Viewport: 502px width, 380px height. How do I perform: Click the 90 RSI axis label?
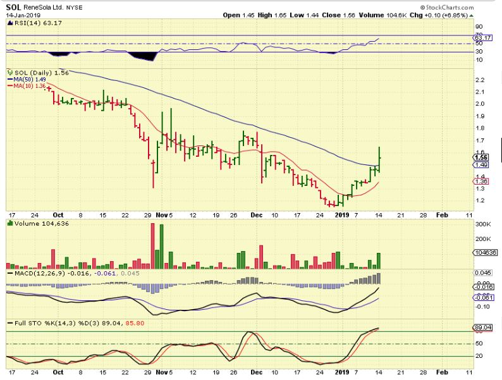click(x=479, y=27)
